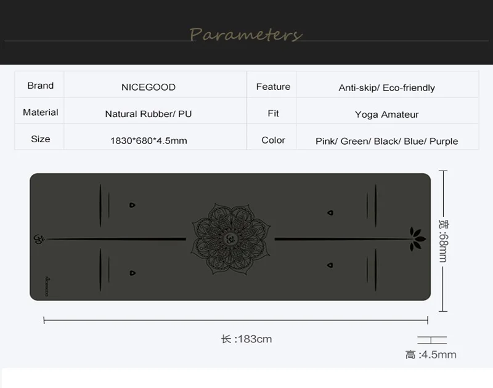Click the Pink/ Green/ Black/ Blue/ Purple color list
This screenshot has height=388, width=493.
pyautogui.click(x=387, y=141)
